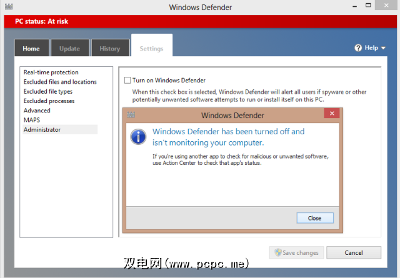Expand the Help dropdown arrow

pyautogui.click(x=383, y=48)
